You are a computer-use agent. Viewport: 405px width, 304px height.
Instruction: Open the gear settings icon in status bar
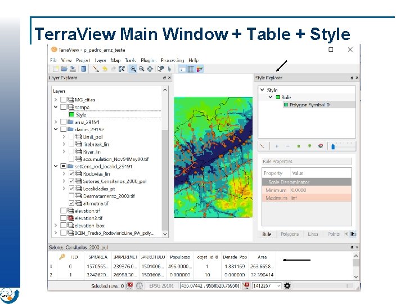[x=287, y=285]
